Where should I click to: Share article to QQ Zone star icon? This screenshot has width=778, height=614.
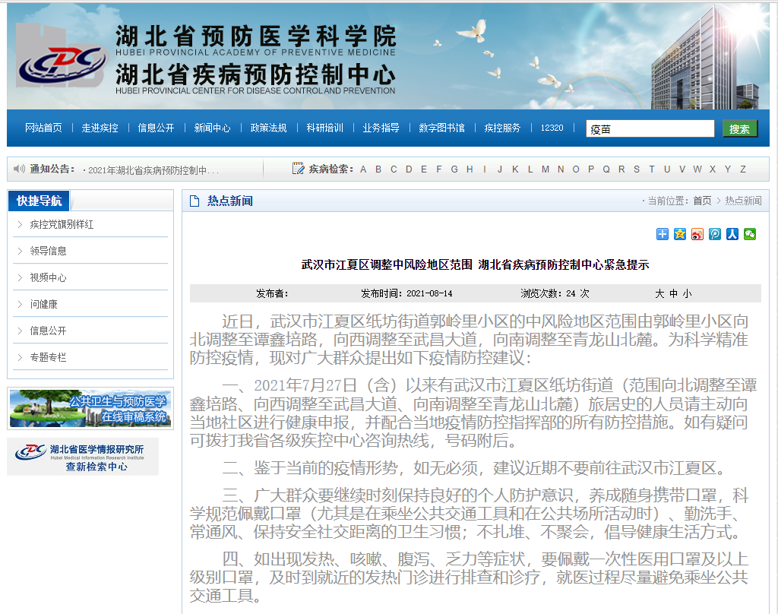pyautogui.click(x=680, y=234)
